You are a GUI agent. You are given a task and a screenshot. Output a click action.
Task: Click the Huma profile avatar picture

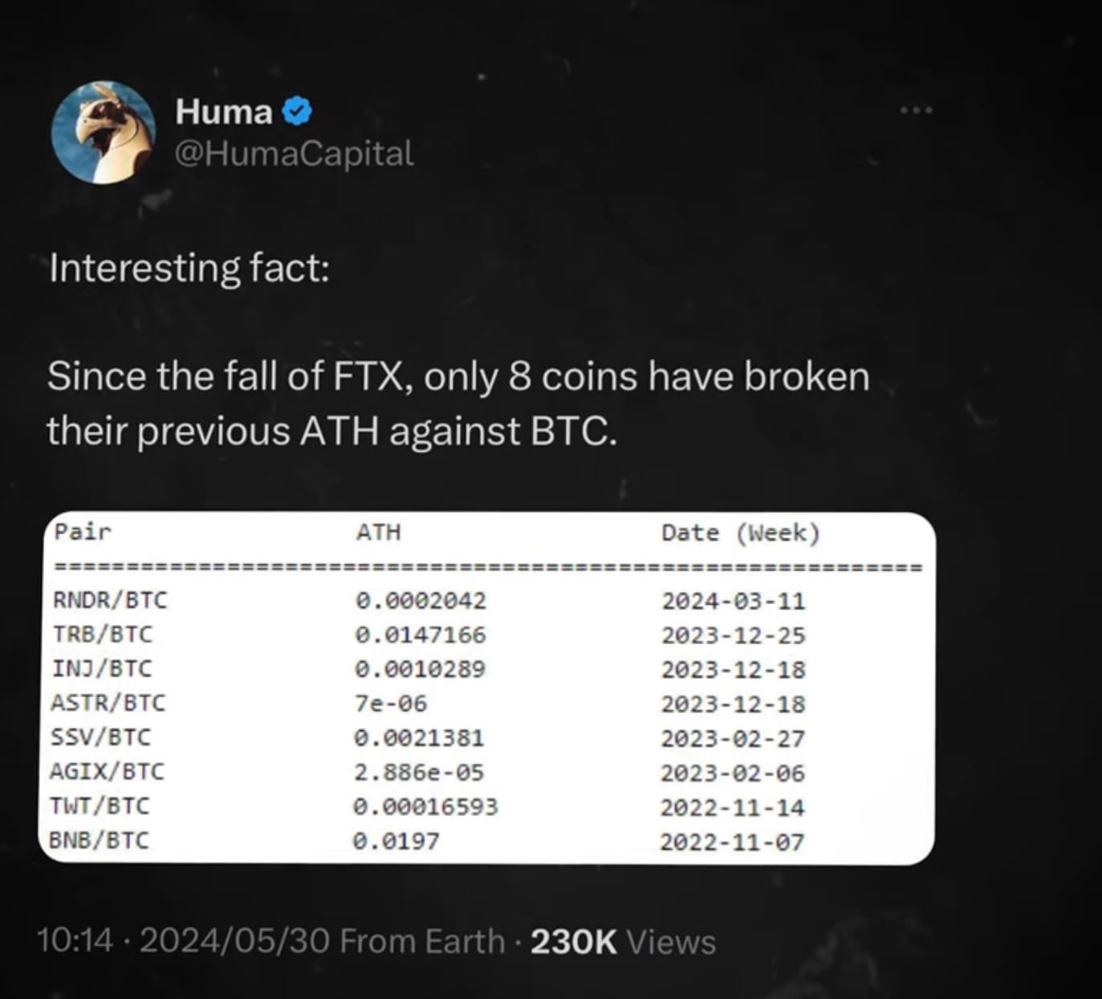coord(103,132)
